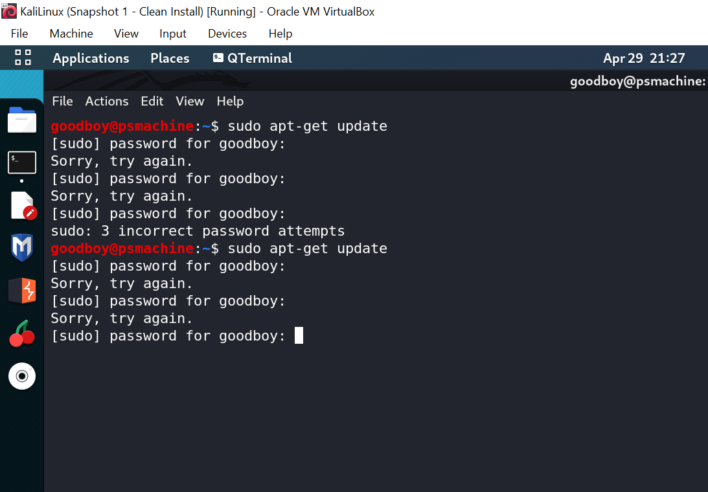Open the terminal's Edit menu
This screenshot has height=492, width=708.
152,101
